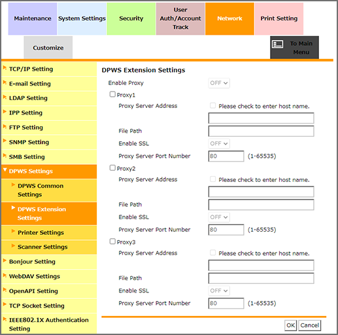The width and height of the screenshot is (338, 335).
Task: Enable the Proxy2 checkbox
Action: [x=112, y=167]
